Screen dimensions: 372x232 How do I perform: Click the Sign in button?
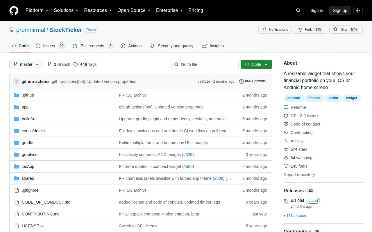point(316,10)
